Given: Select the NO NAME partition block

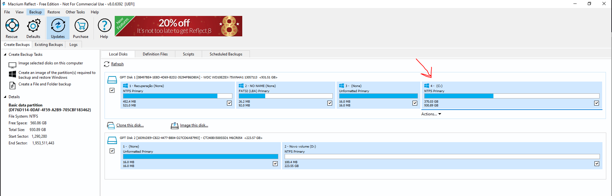Looking at the screenshot, I should (286, 95).
